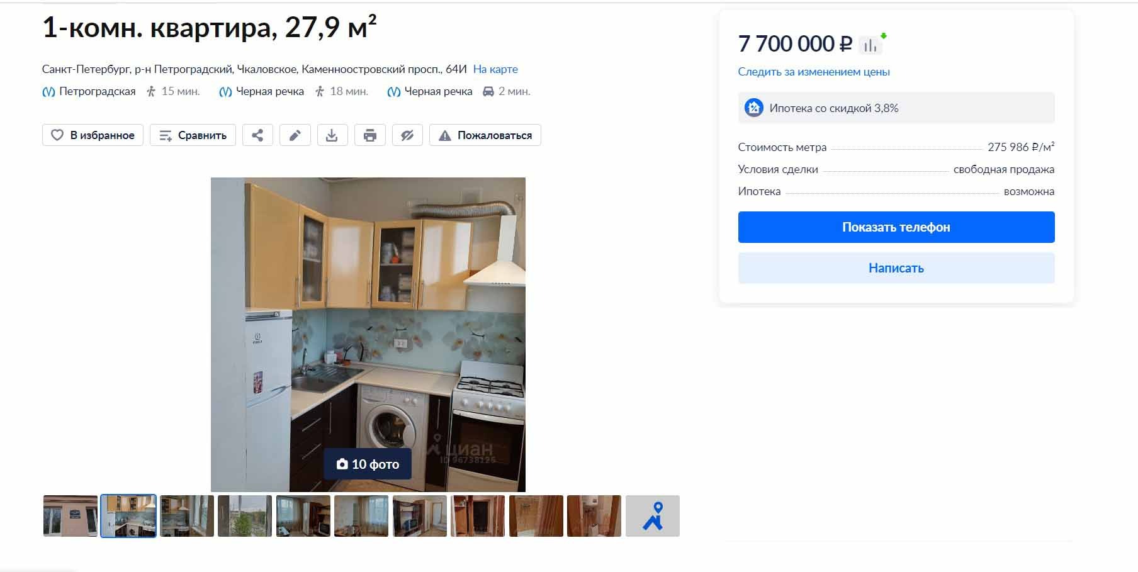Click the Ипотека со скидкой 3,8% banner
This screenshot has width=1138, height=572.
click(x=896, y=108)
